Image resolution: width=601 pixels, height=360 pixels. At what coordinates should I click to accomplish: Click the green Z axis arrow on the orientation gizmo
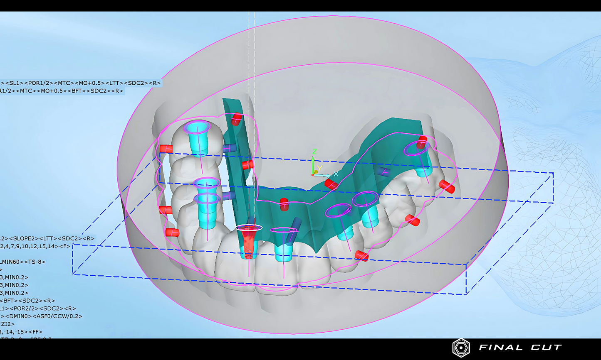pyautogui.click(x=313, y=163)
